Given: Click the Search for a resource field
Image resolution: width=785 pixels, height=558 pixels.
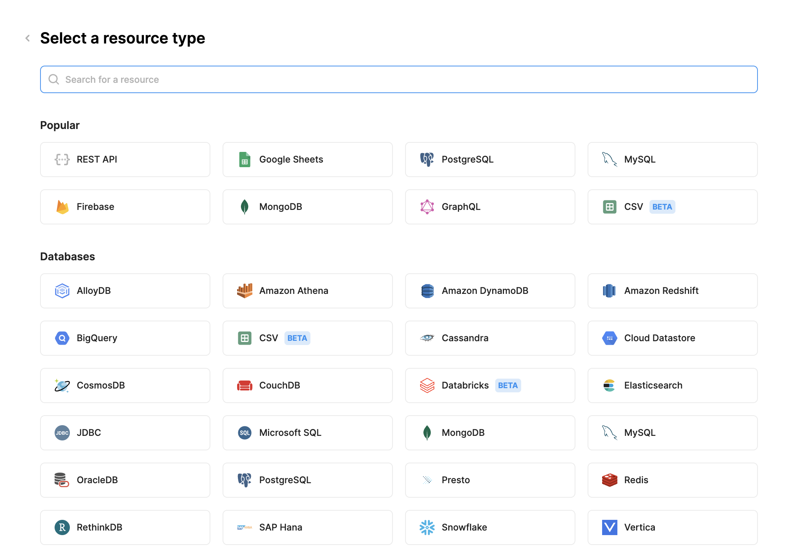Looking at the screenshot, I should (399, 79).
